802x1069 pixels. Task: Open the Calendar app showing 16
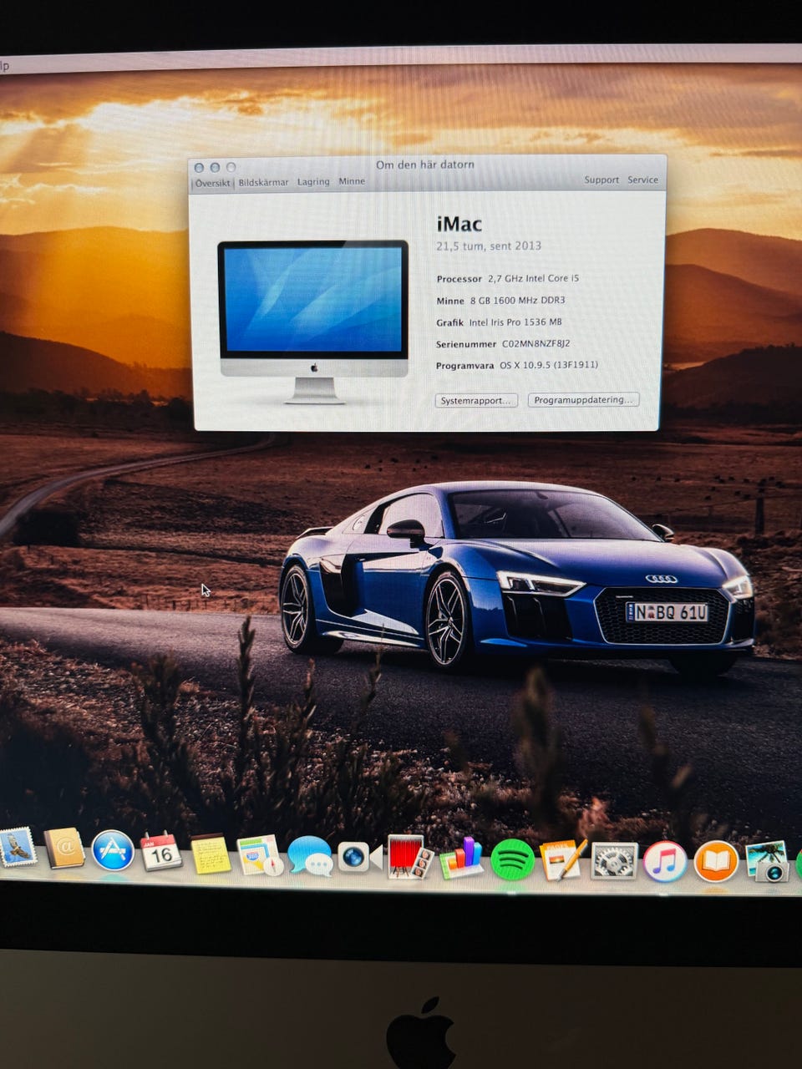pos(160,853)
